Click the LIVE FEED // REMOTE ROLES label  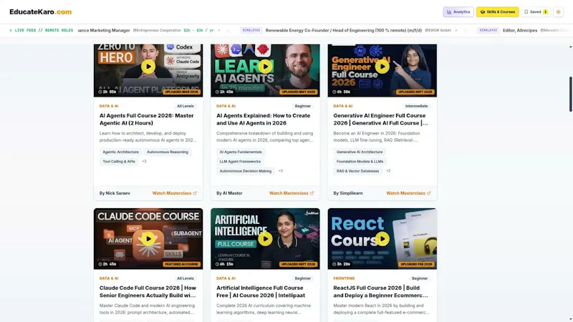(x=42, y=30)
